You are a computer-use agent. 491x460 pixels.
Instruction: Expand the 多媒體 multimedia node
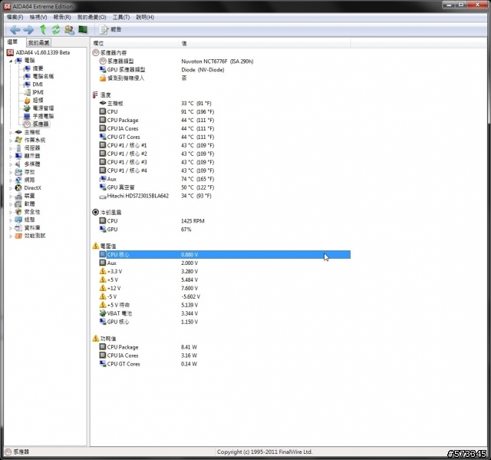point(11,164)
